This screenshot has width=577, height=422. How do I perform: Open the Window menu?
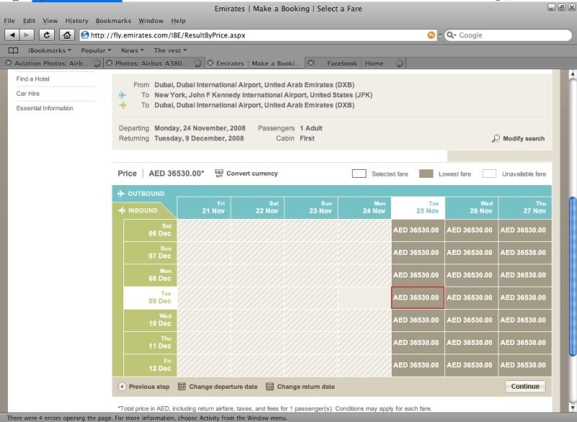point(151,21)
